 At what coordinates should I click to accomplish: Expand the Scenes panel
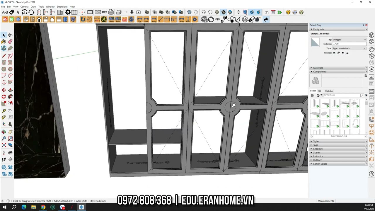(x=311, y=153)
